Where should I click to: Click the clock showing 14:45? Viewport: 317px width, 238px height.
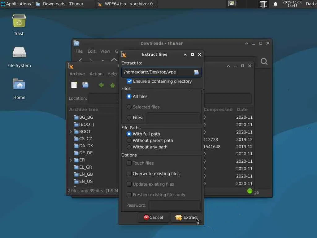click(292, 4)
